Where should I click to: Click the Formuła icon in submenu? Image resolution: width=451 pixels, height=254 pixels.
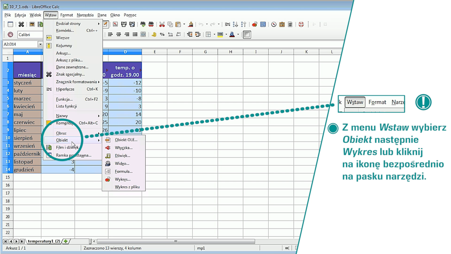(108, 172)
